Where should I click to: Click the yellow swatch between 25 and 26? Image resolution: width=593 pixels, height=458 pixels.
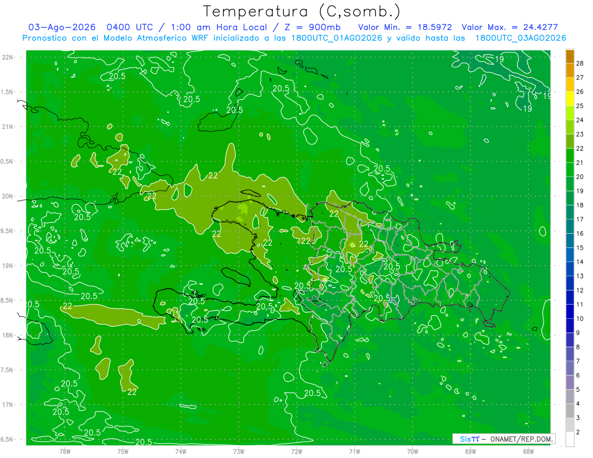click(570, 99)
